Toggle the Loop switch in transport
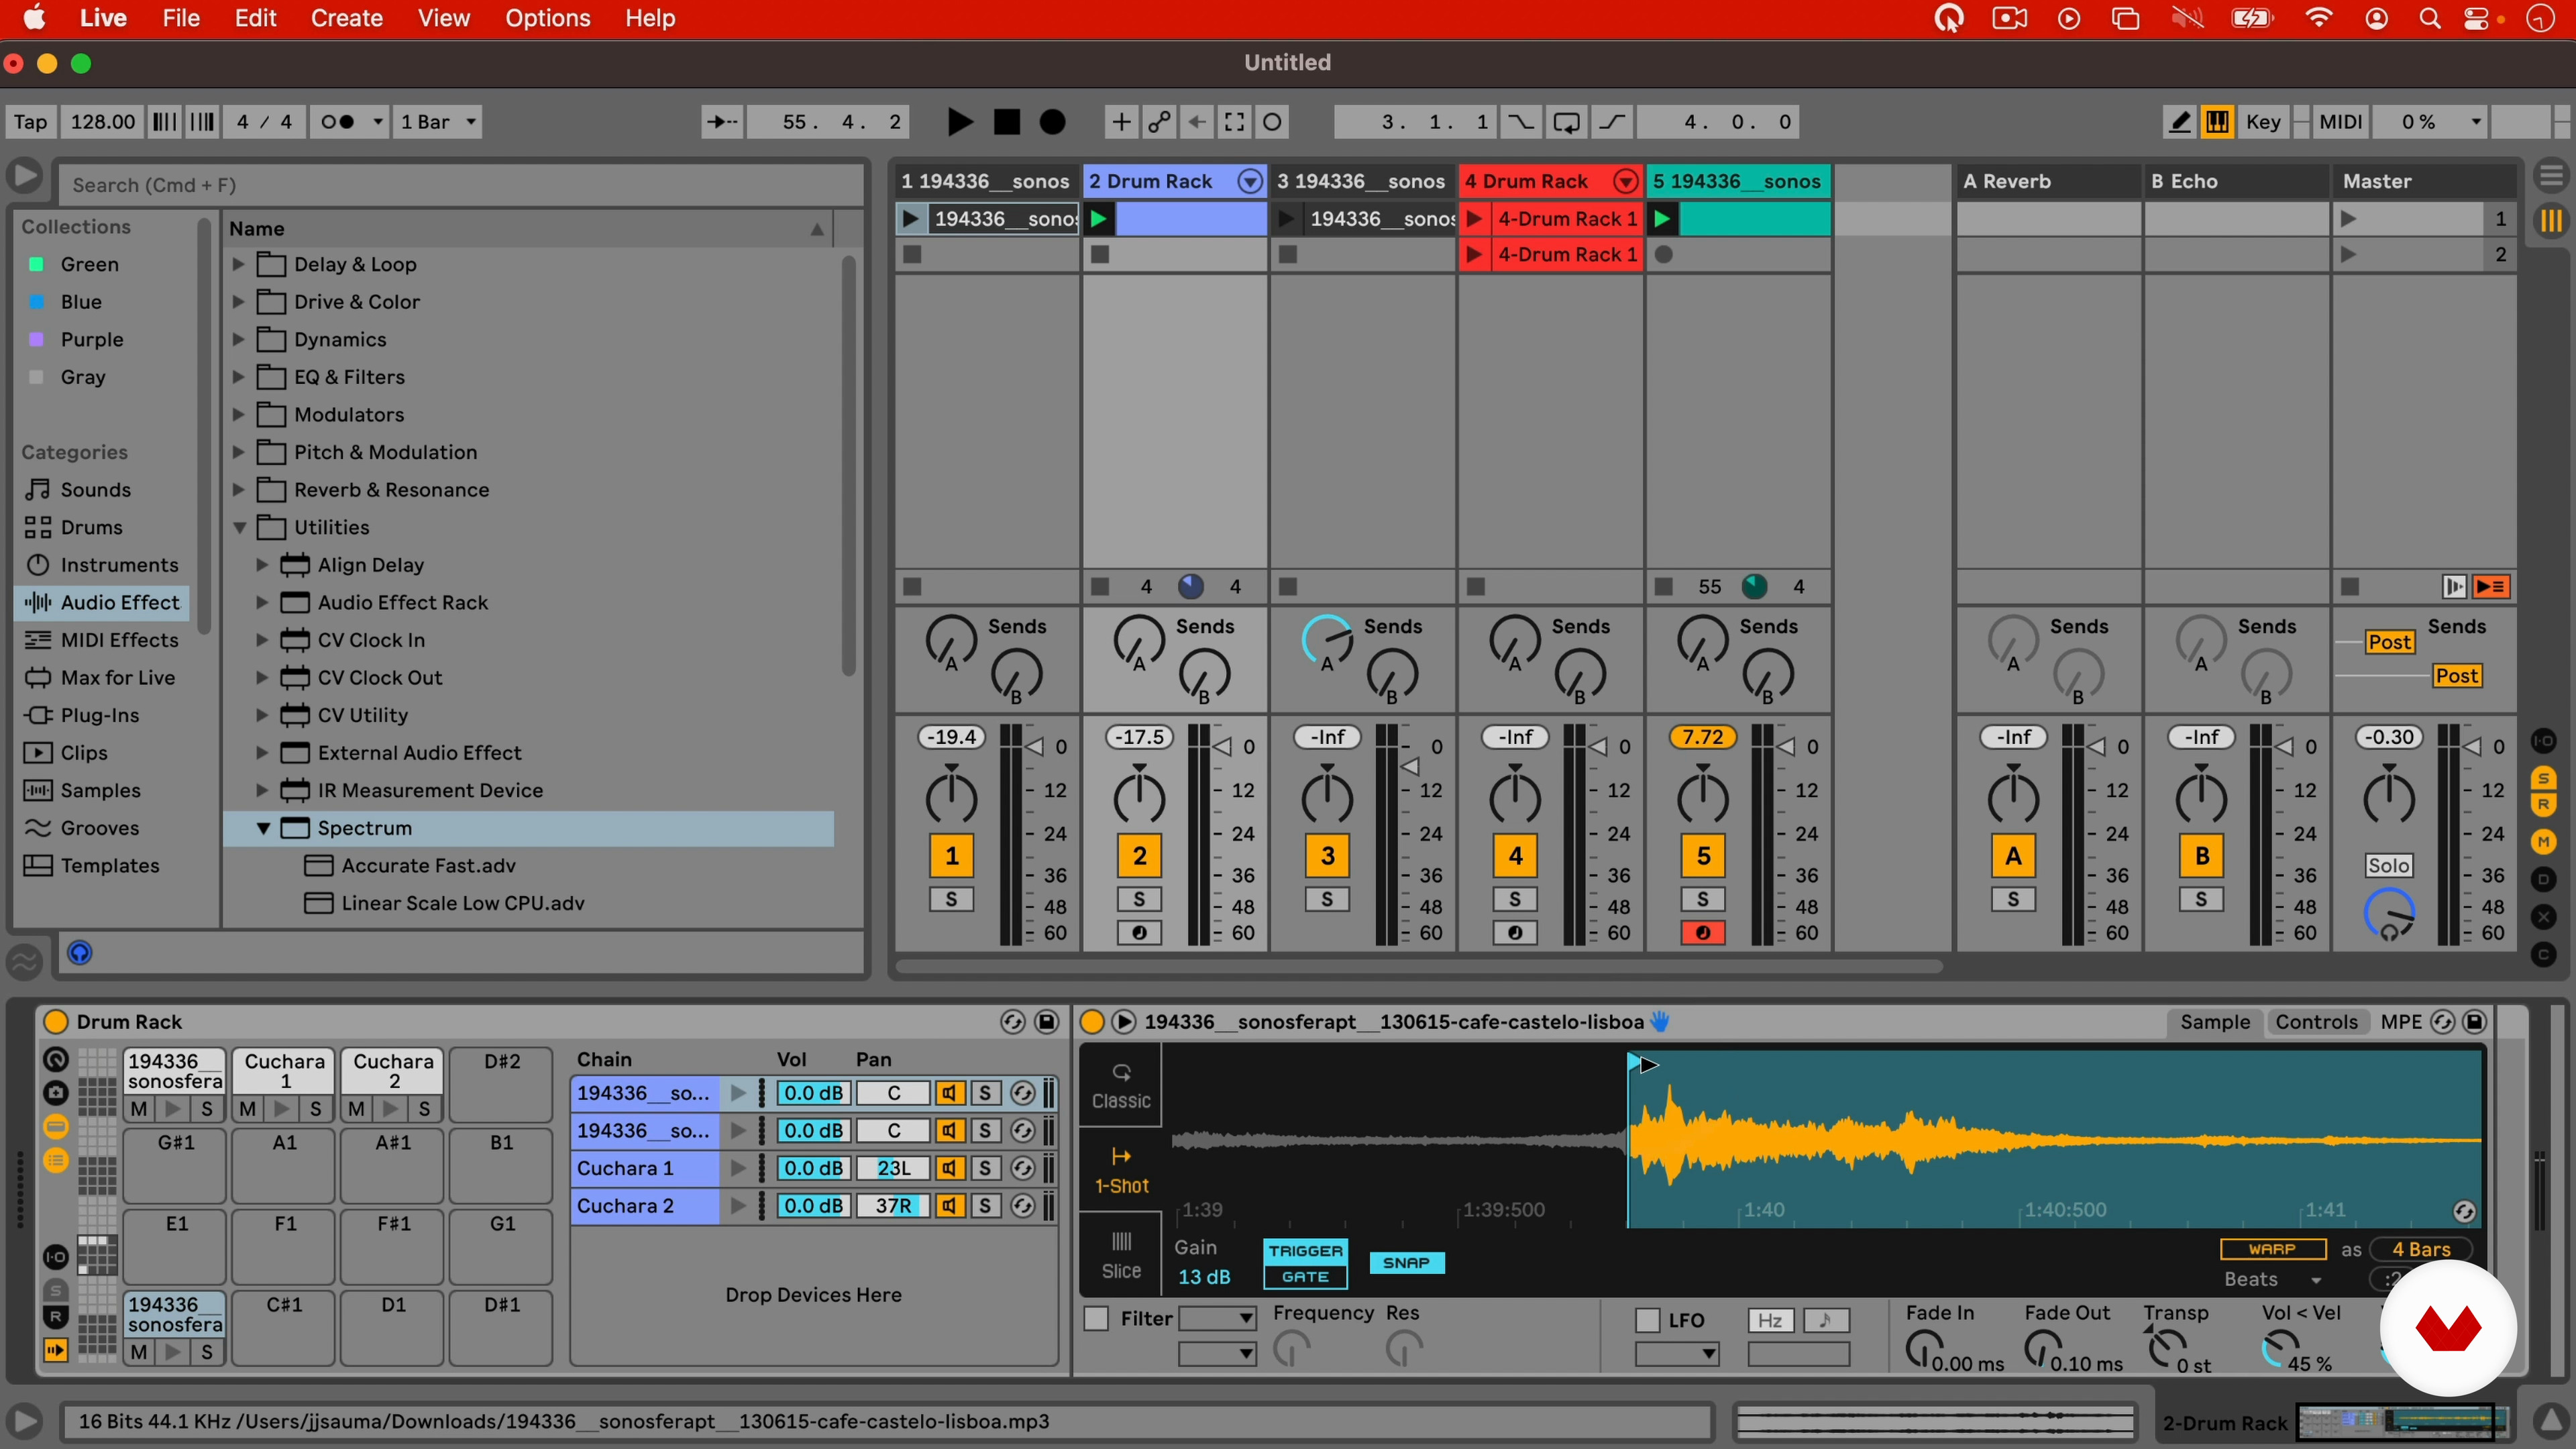Image resolution: width=2576 pixels, height=1449 pixels. click(x=1566, y=122)
